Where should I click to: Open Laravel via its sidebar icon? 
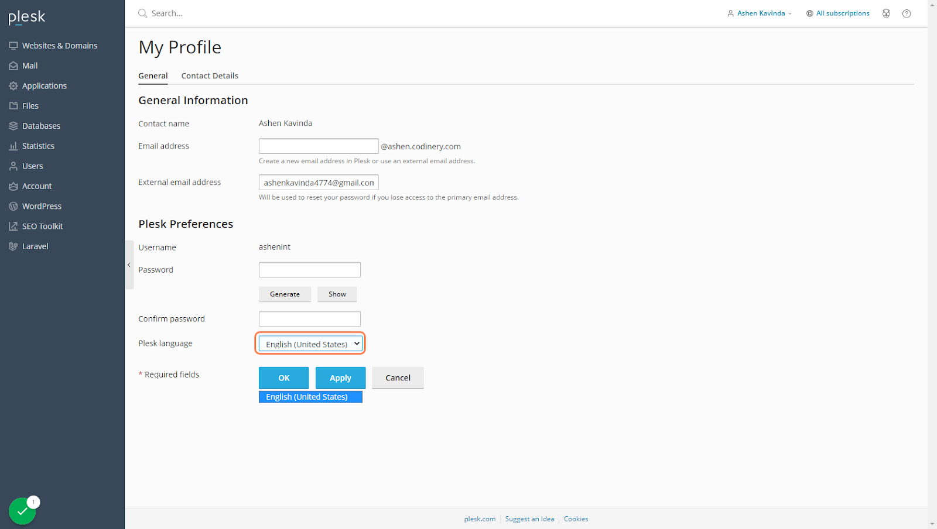tap(13, 246)
